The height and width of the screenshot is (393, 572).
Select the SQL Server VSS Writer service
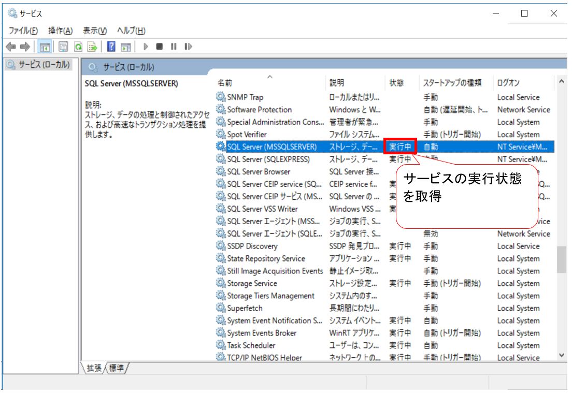(385, 209)
